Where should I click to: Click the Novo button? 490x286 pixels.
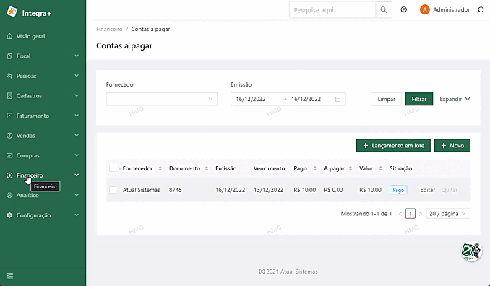[x=452, y=145]
